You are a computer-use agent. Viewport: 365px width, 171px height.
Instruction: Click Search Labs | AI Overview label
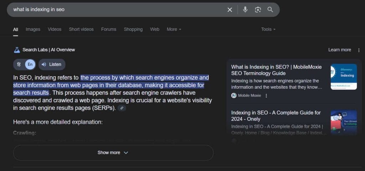point(48,50)
